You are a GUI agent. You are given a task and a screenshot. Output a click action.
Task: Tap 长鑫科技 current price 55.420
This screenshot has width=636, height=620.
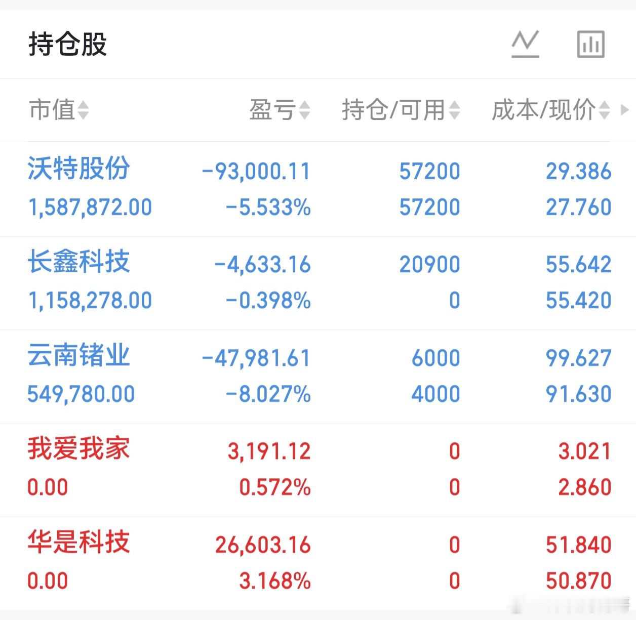[578, 301]
